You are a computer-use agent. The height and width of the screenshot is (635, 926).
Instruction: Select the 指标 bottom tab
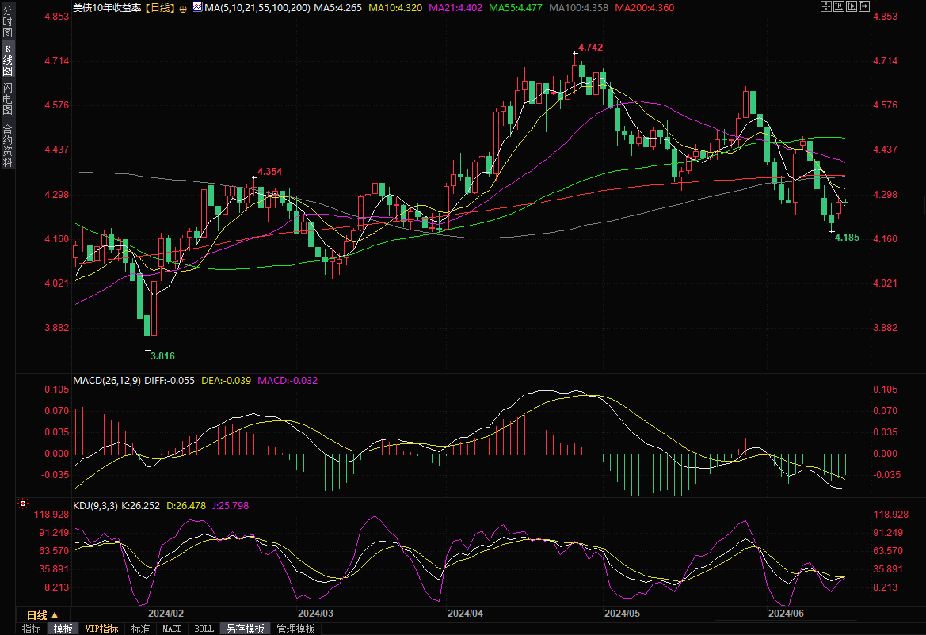pos(32,629)
